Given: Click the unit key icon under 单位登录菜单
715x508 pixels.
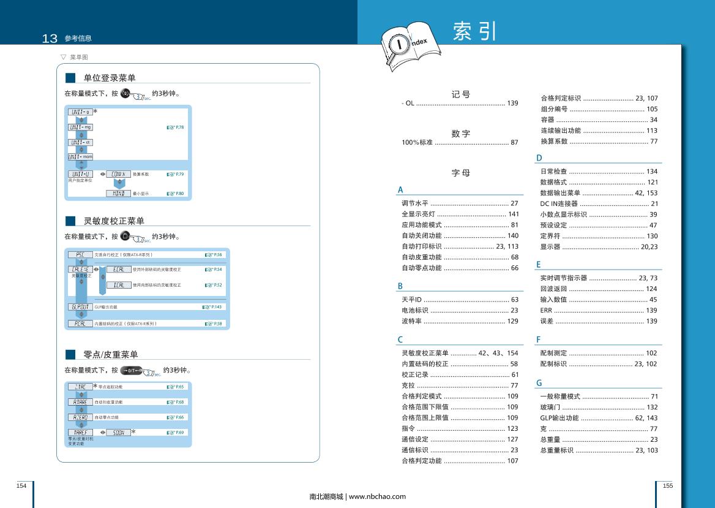Looking at the screenshot, I should click(x=126, y=94).
